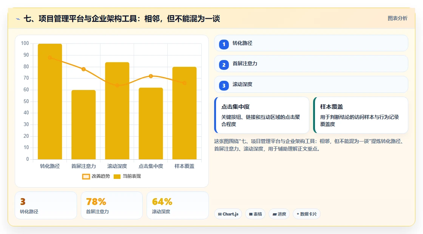Toggle the 改善趋势 legend swatch
Viewport: 423px width, 234px height.
(86, 177)
